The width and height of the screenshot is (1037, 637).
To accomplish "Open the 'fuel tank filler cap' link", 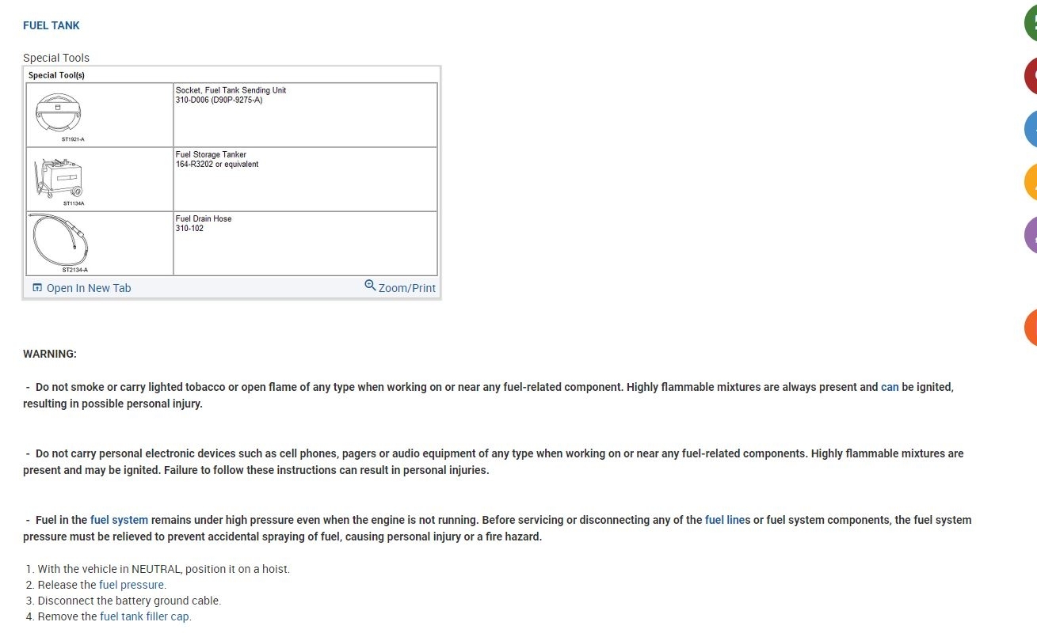I will point(145,616).
